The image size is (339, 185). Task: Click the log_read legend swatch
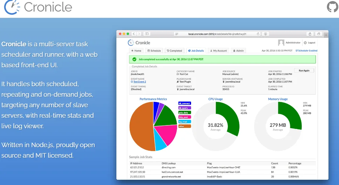184,122
